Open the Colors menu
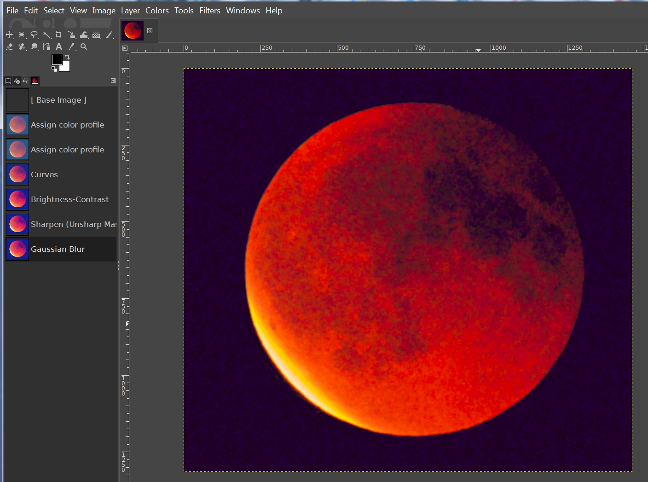 tap(157, 10)
